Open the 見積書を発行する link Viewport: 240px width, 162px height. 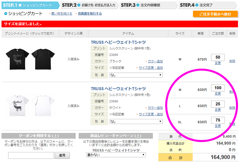(x=90, y=14)
